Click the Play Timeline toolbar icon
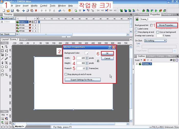 88,11
